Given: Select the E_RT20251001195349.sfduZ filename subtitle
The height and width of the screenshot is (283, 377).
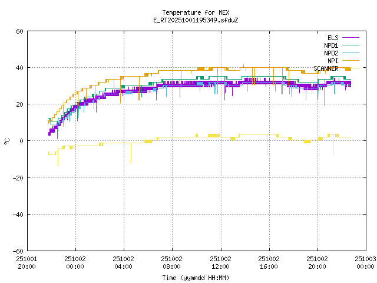Looking at the screenshot, I should (x=196, y=20).
